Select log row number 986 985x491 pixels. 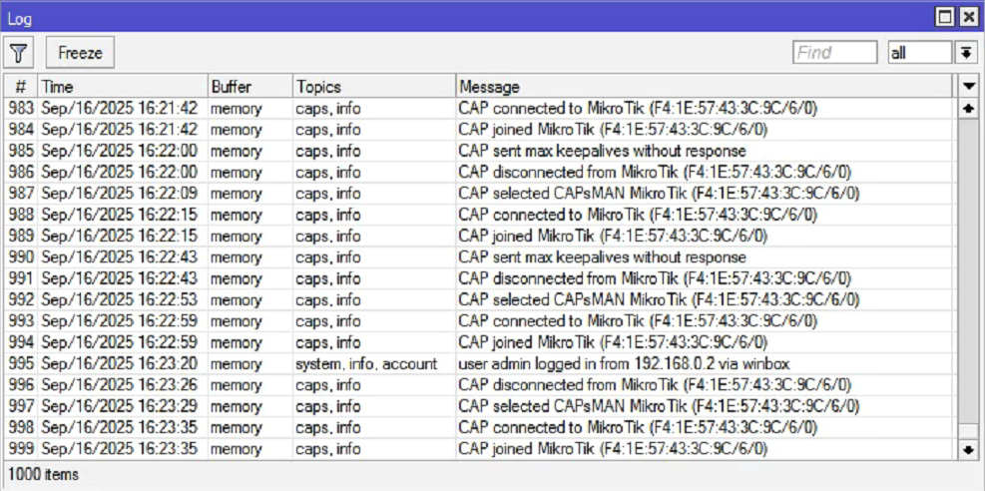pos(479,172)
